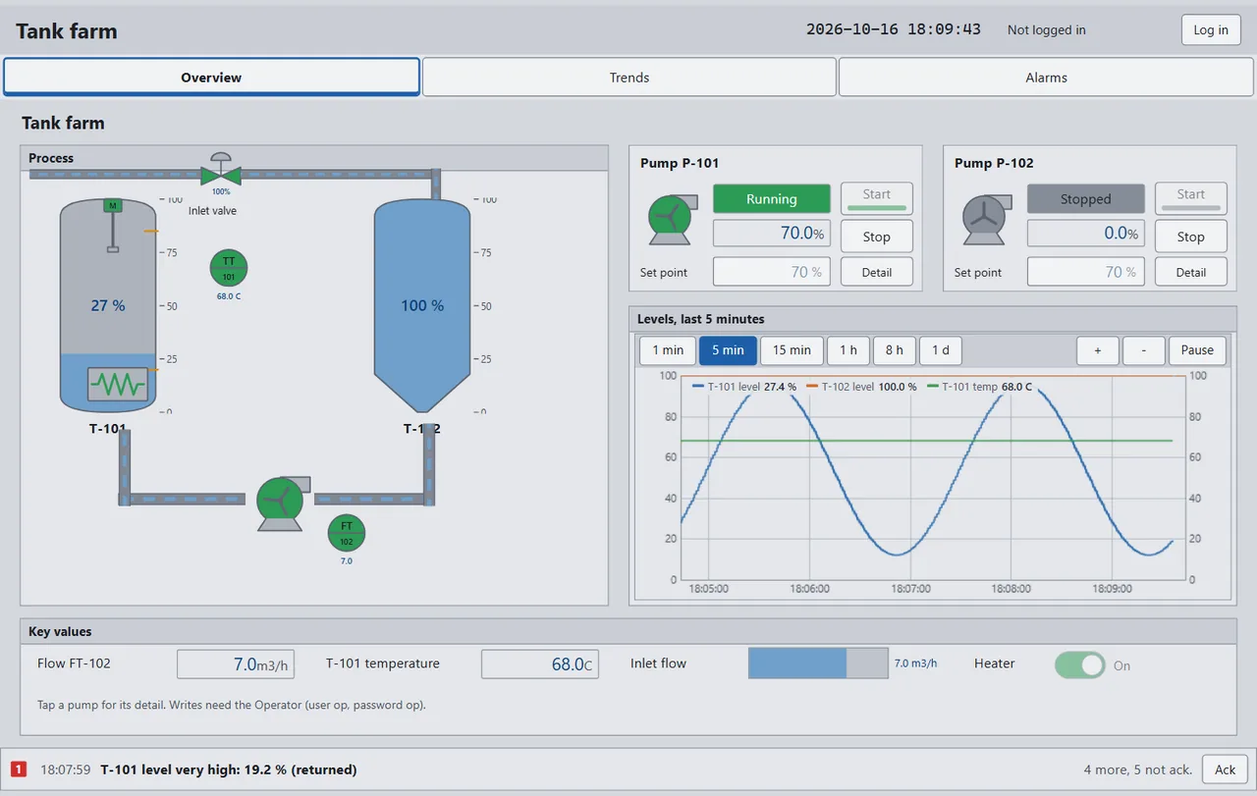Start pump P-102
Screen dimensions: 1257x796
coord(1191,198)
